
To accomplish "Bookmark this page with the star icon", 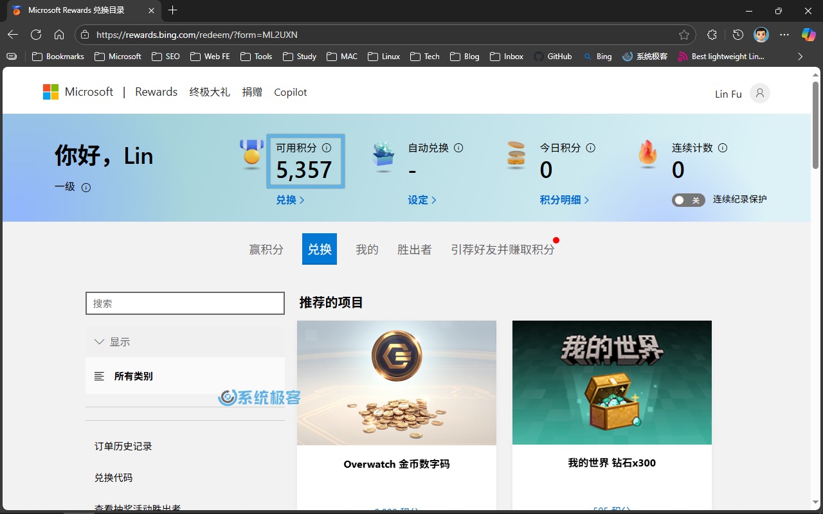I will (684, 35).
